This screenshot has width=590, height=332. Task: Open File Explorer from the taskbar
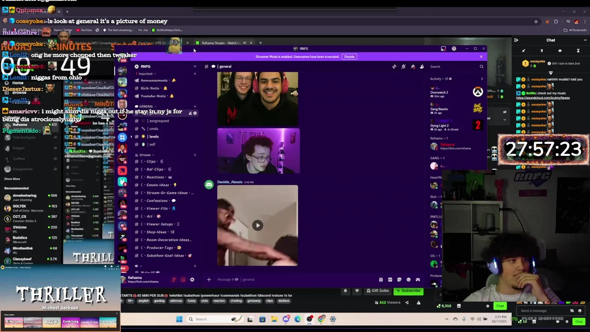274,319
